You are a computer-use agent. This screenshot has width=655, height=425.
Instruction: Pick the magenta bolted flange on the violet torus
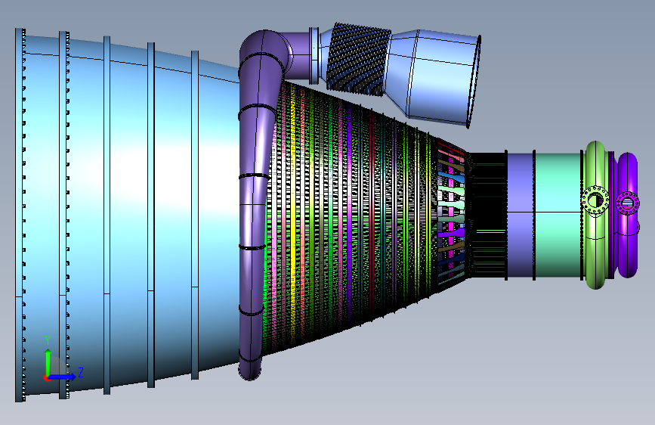(x=627, y=203)
